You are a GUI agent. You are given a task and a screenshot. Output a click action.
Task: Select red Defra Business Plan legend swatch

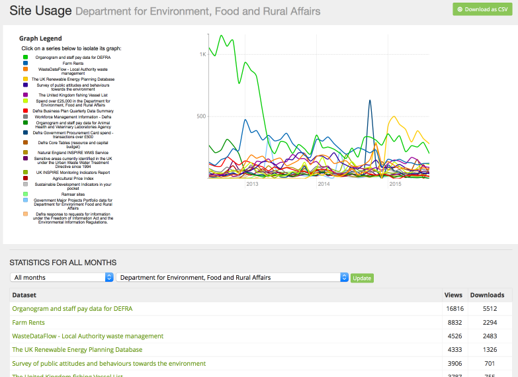pos(25,110)
